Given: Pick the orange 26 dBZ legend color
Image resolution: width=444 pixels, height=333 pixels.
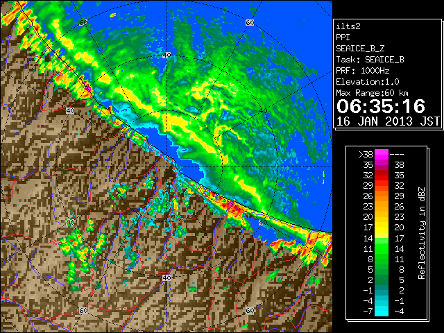Looking at the screenshot, I should [x=382, y=196].
